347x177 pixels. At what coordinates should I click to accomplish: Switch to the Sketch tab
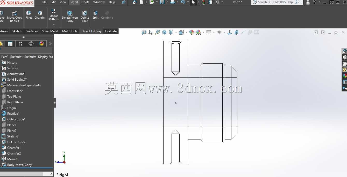pos(17,31)
